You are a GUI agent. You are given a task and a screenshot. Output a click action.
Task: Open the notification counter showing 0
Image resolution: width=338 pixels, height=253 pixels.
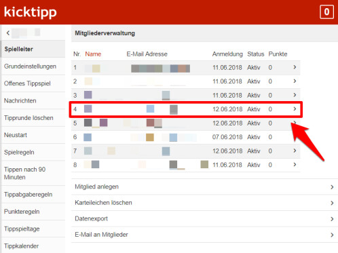326,12
